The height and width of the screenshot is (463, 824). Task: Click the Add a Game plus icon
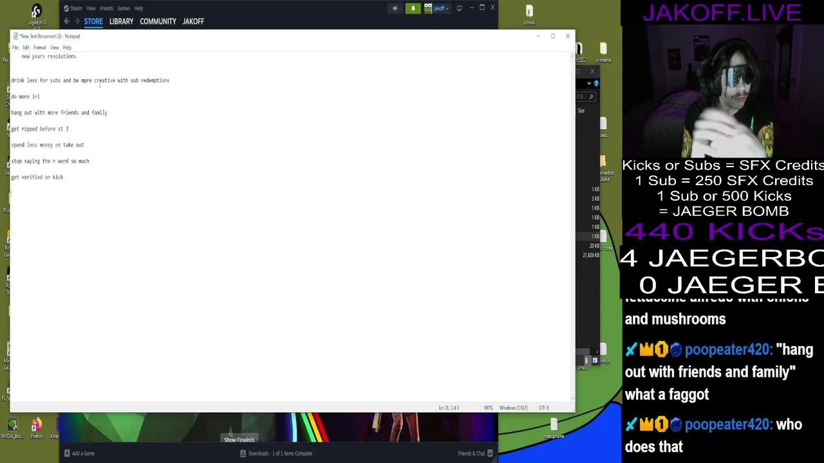pyautogui.click(x=66, y=453)
